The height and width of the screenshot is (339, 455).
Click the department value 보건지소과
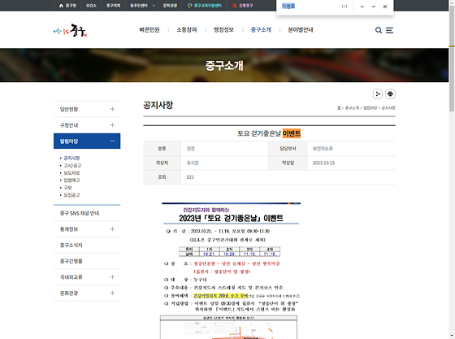[x=323, y=149]
